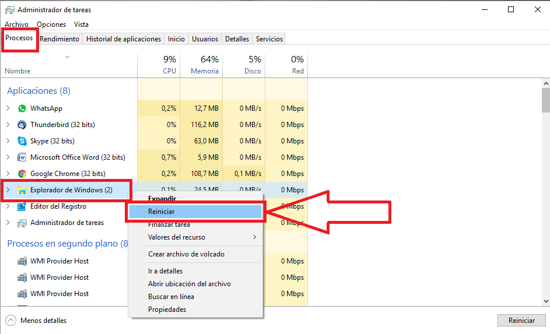Screen dimensions: 550x334
Task: Click the first WMI Provider Host icon
Action: pyautogui.click(x=22, y=261)
